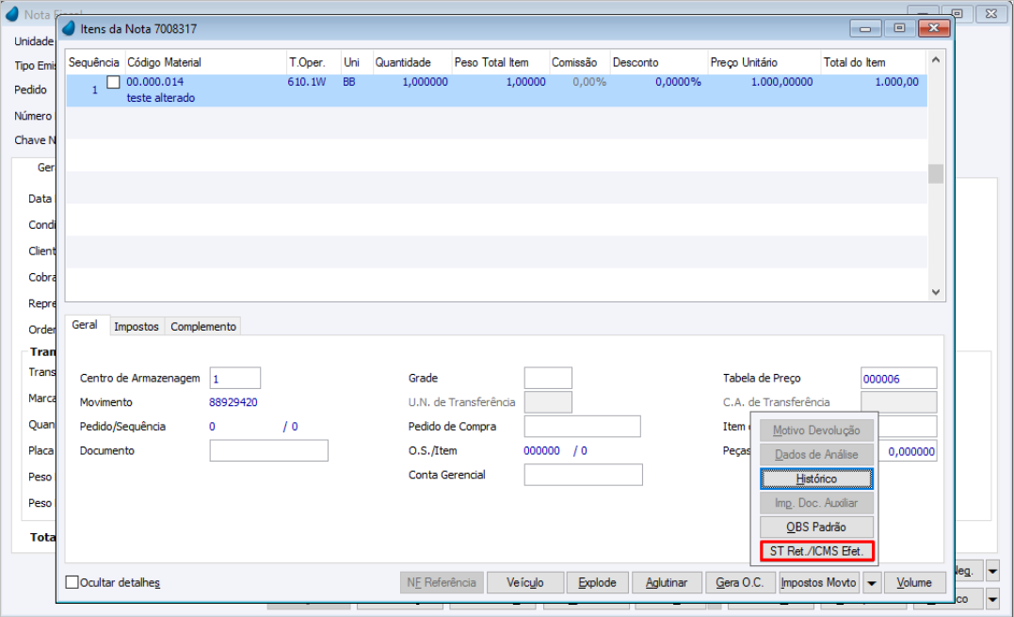The image size is (1014, 617).
Task: Click the Gera O.C. button
Action: click(x=739, y=583)
